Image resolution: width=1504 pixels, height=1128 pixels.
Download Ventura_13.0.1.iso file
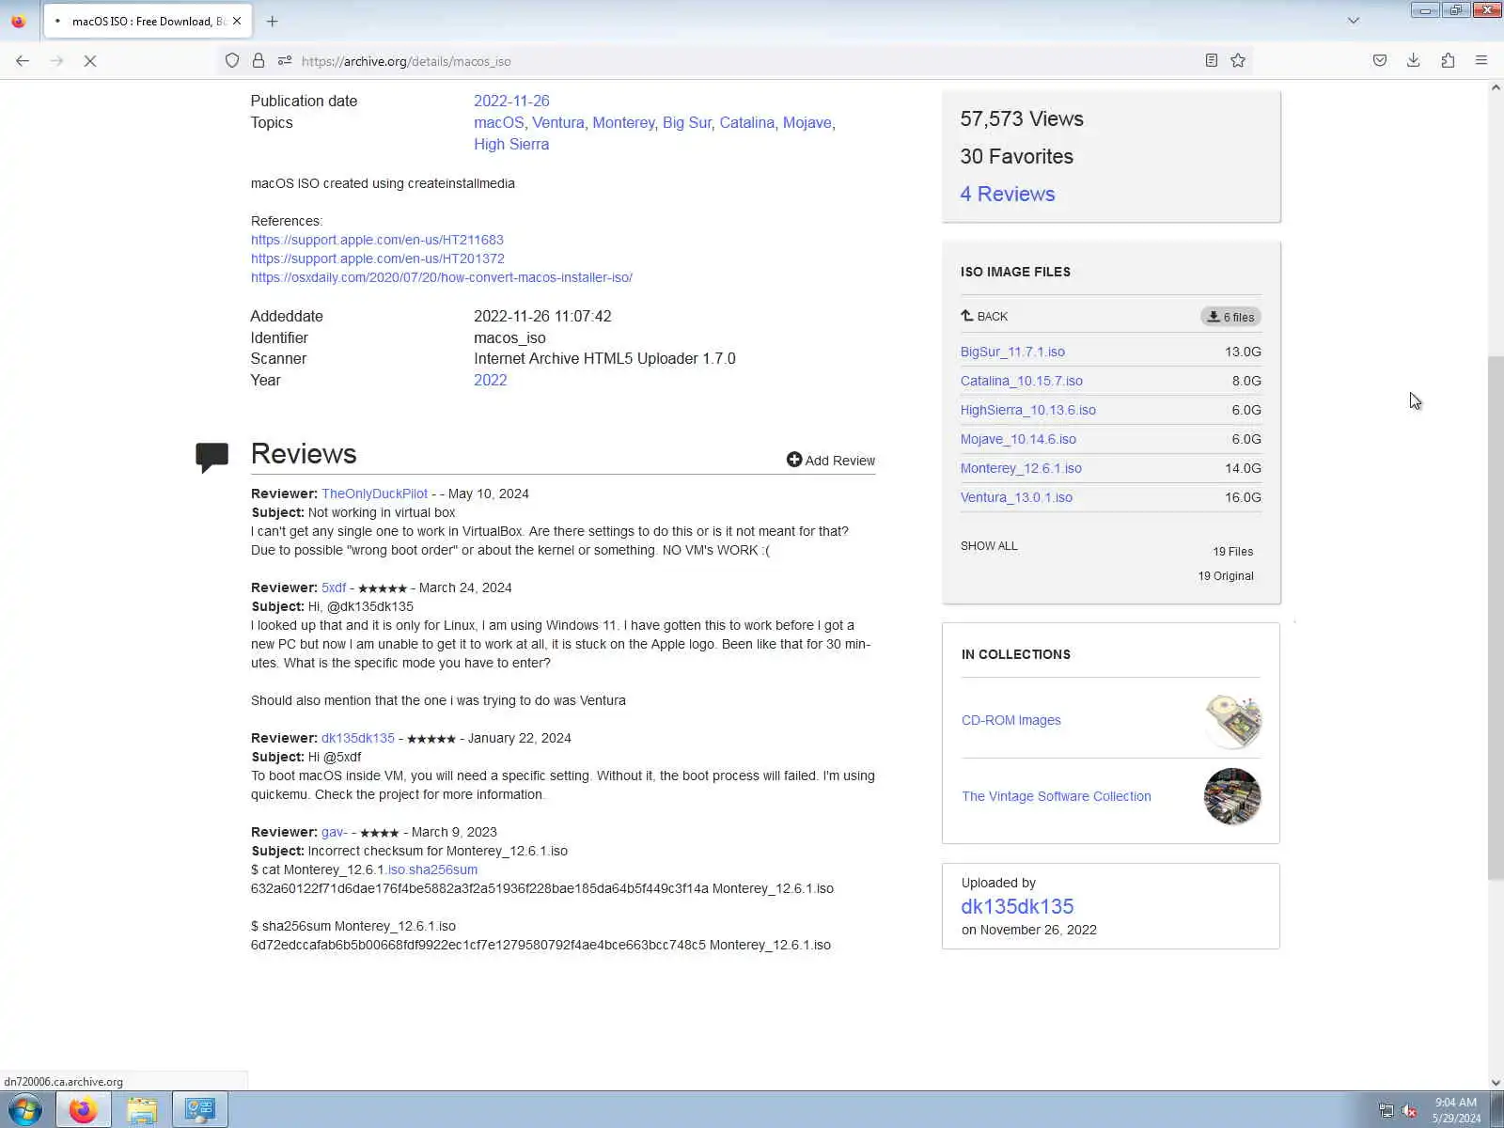point(1016,497)
